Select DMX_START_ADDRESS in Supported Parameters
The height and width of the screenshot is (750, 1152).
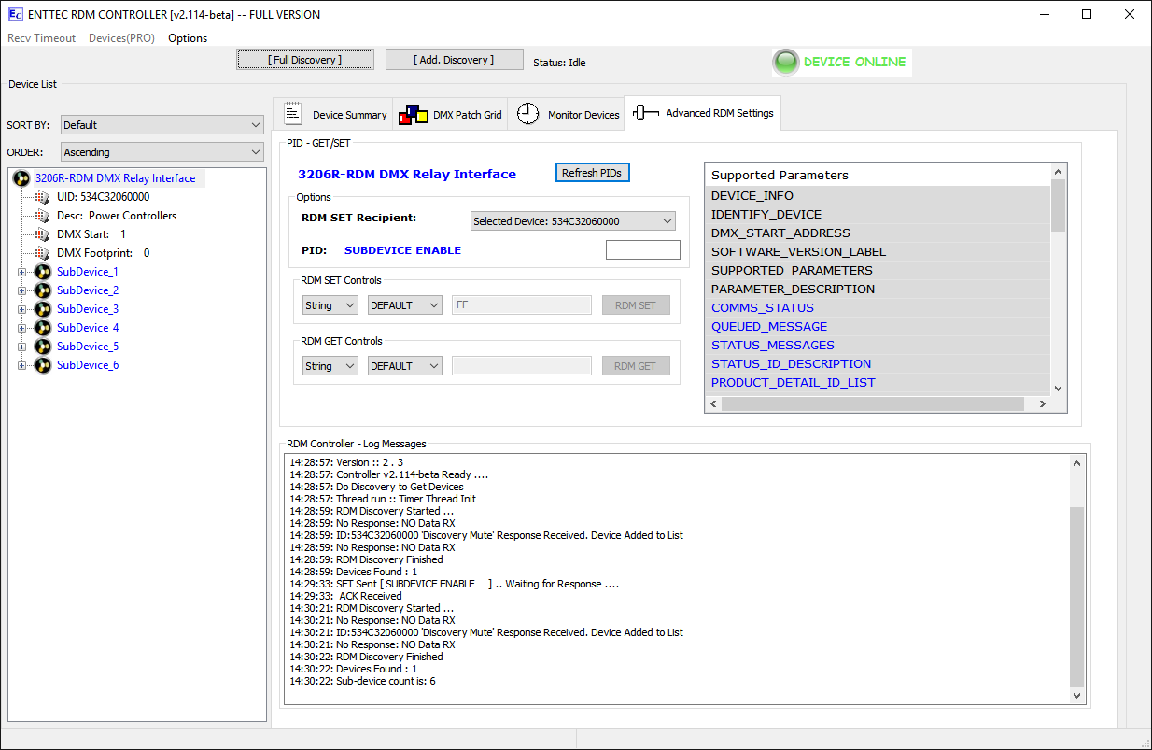(780, 233)
